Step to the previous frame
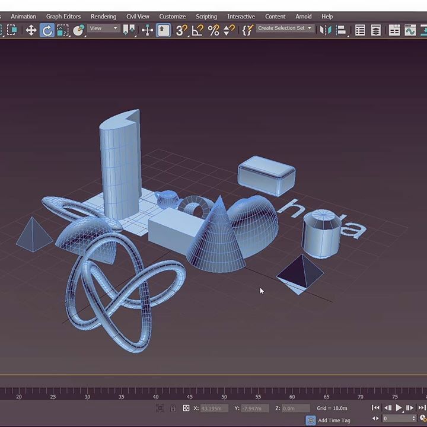This screenshot has width=427, height=427. tap(387, 407)
